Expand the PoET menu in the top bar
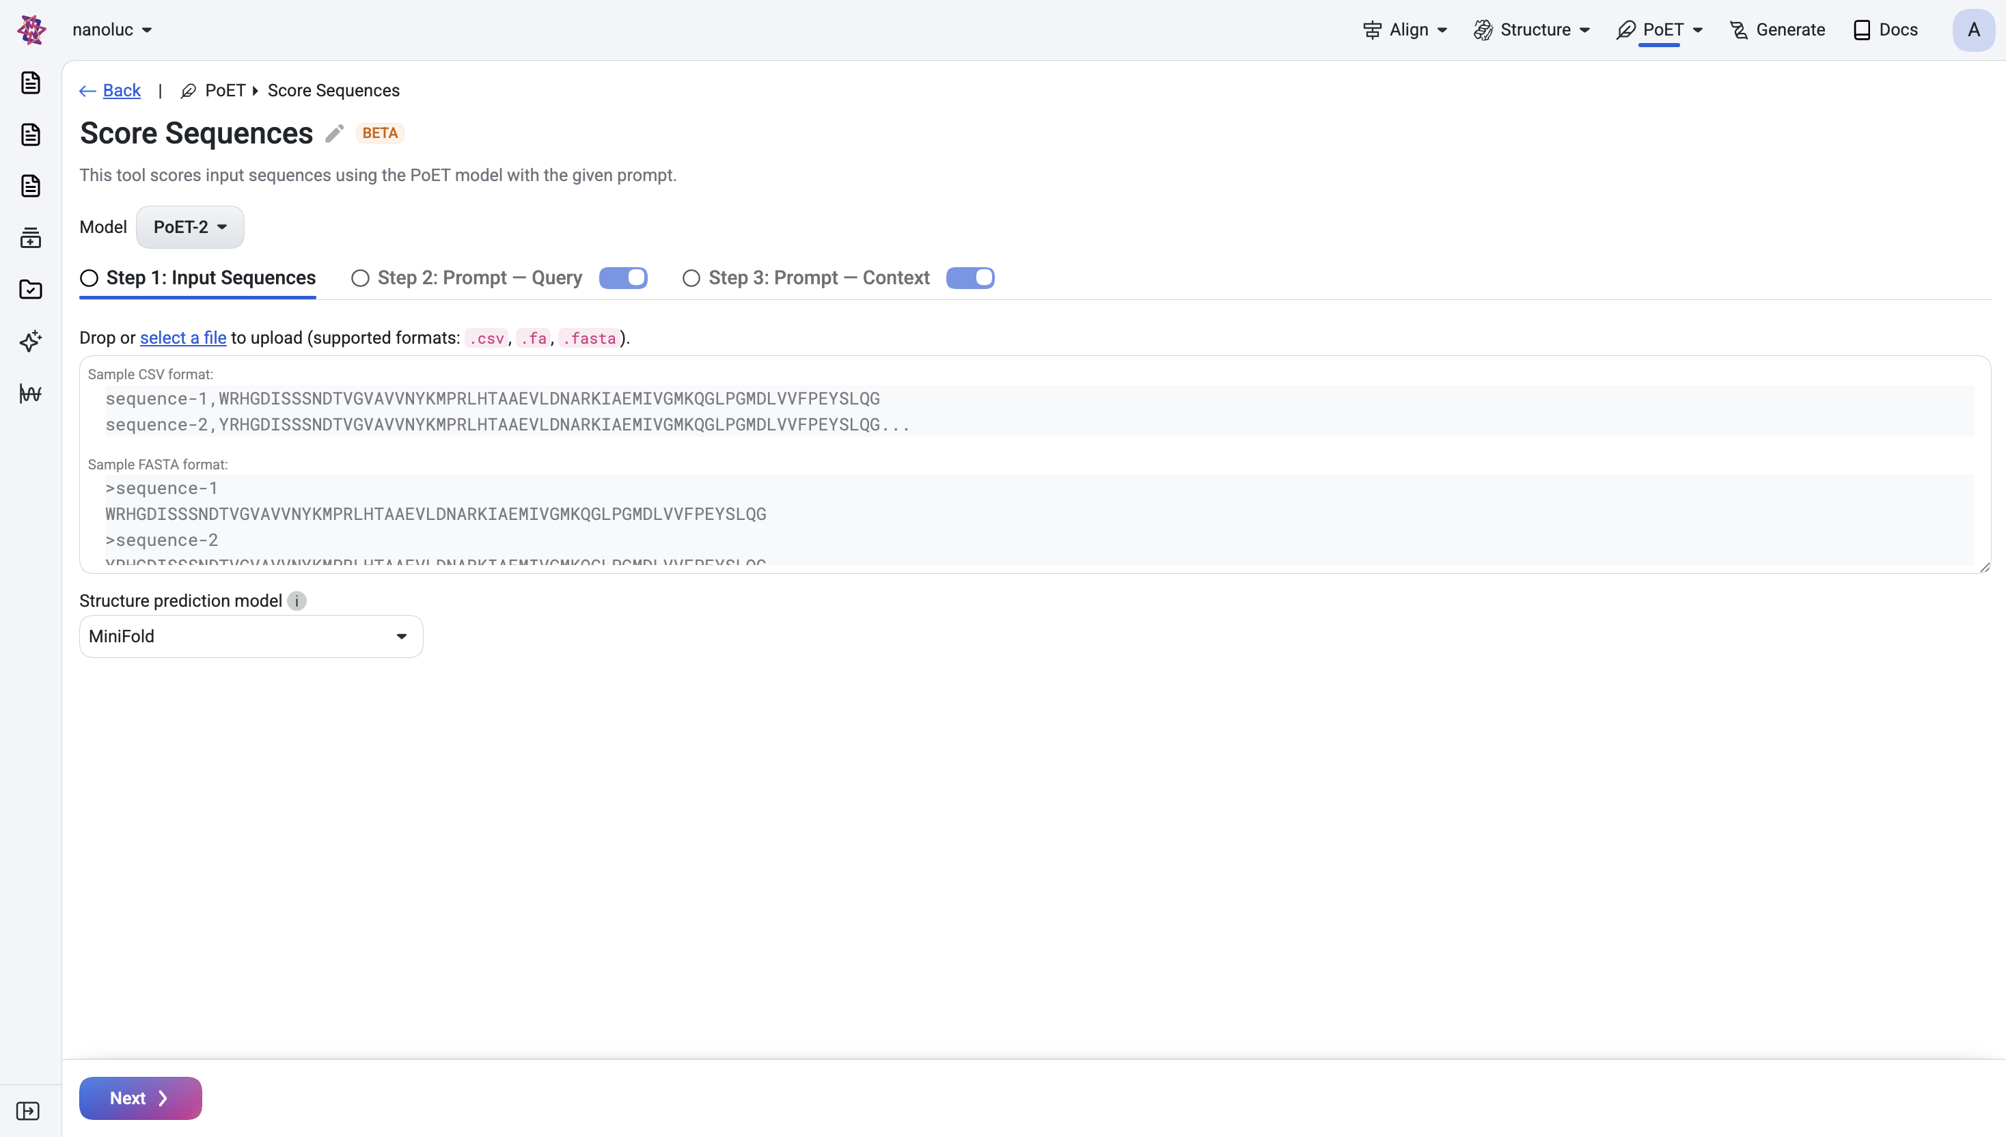 (1660, 29)
